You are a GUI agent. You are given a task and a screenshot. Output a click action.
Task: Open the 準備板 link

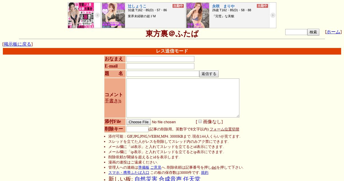click(x=144, y=167)
